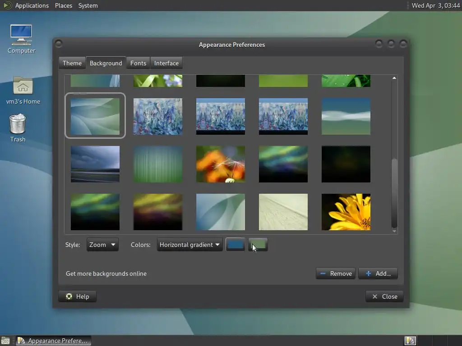Select the stormy sky road wallpaper
Viewport: 462px width, 346px height.
(95, 164)
